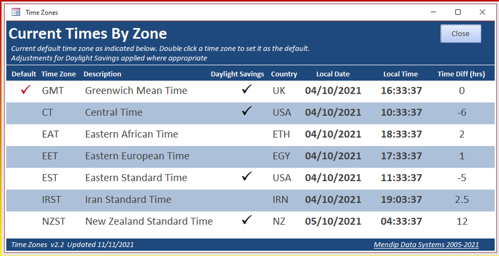Image resolution: width=499 pixels, height=256 pixels.
Task: Click the Access form icon in title bar
Action: pos(16,12)
